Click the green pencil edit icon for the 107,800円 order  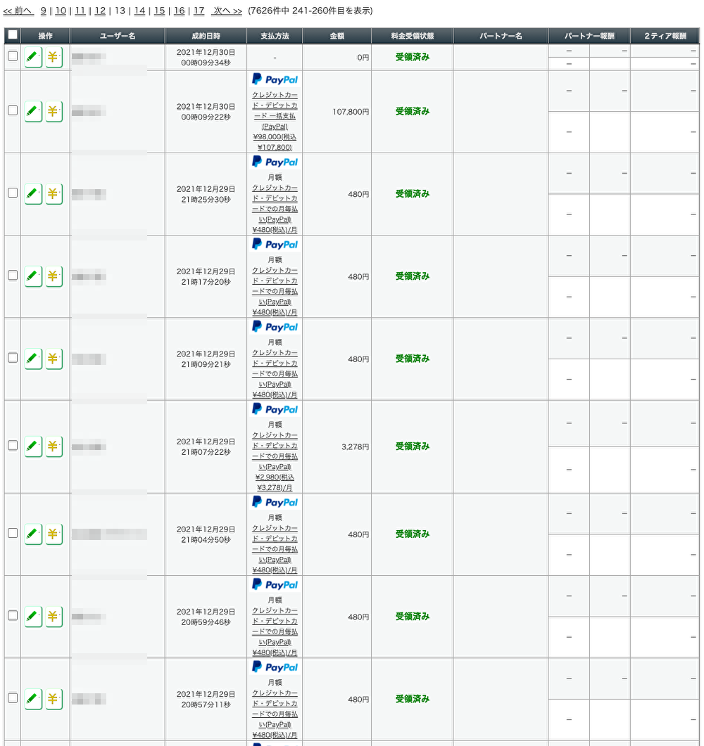click(x=33, y=111)
